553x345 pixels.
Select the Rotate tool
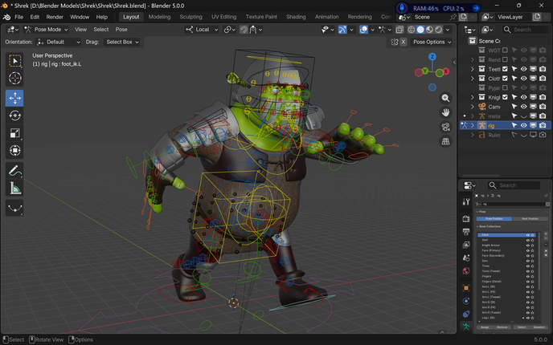tap(14, 116)
